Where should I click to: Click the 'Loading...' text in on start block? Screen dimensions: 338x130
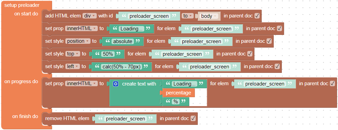(132, 29)
